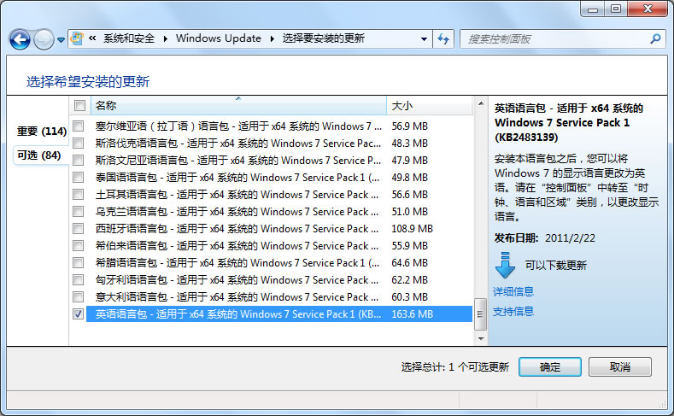Check 乌克兰语语言包 checkbox
Image resolution: width=674 pixels, height=416 pixels.
[79, 212]
